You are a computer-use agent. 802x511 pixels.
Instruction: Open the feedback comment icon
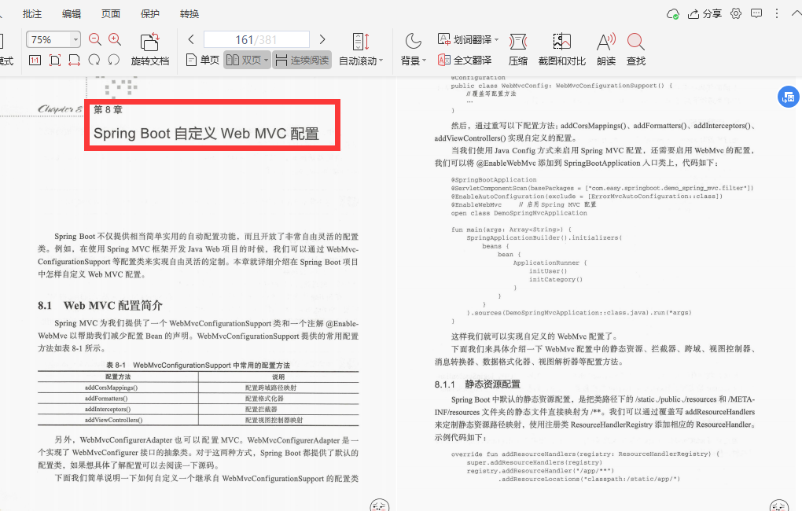(756, 14)
